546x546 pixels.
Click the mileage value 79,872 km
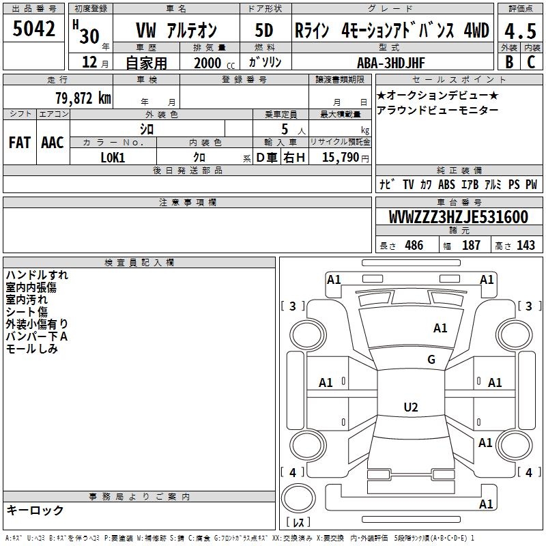pos(83,98)
